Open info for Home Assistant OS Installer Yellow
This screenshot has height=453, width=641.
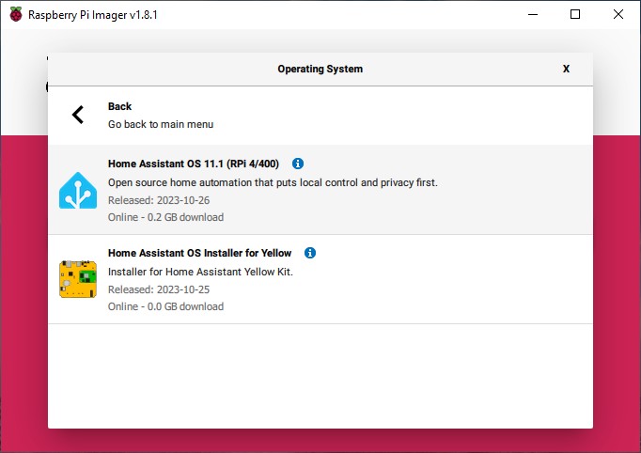coord(310,253)
